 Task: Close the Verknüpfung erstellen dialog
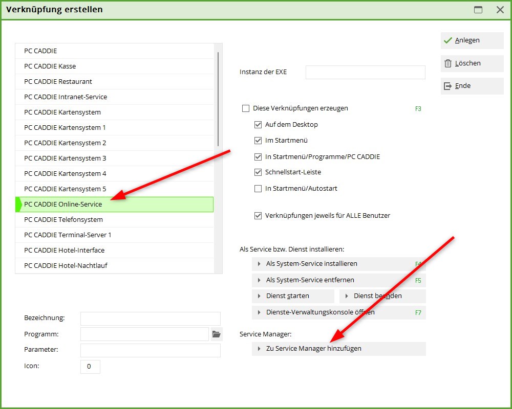500,10
